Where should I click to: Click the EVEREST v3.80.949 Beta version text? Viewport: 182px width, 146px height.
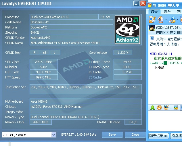79,135
